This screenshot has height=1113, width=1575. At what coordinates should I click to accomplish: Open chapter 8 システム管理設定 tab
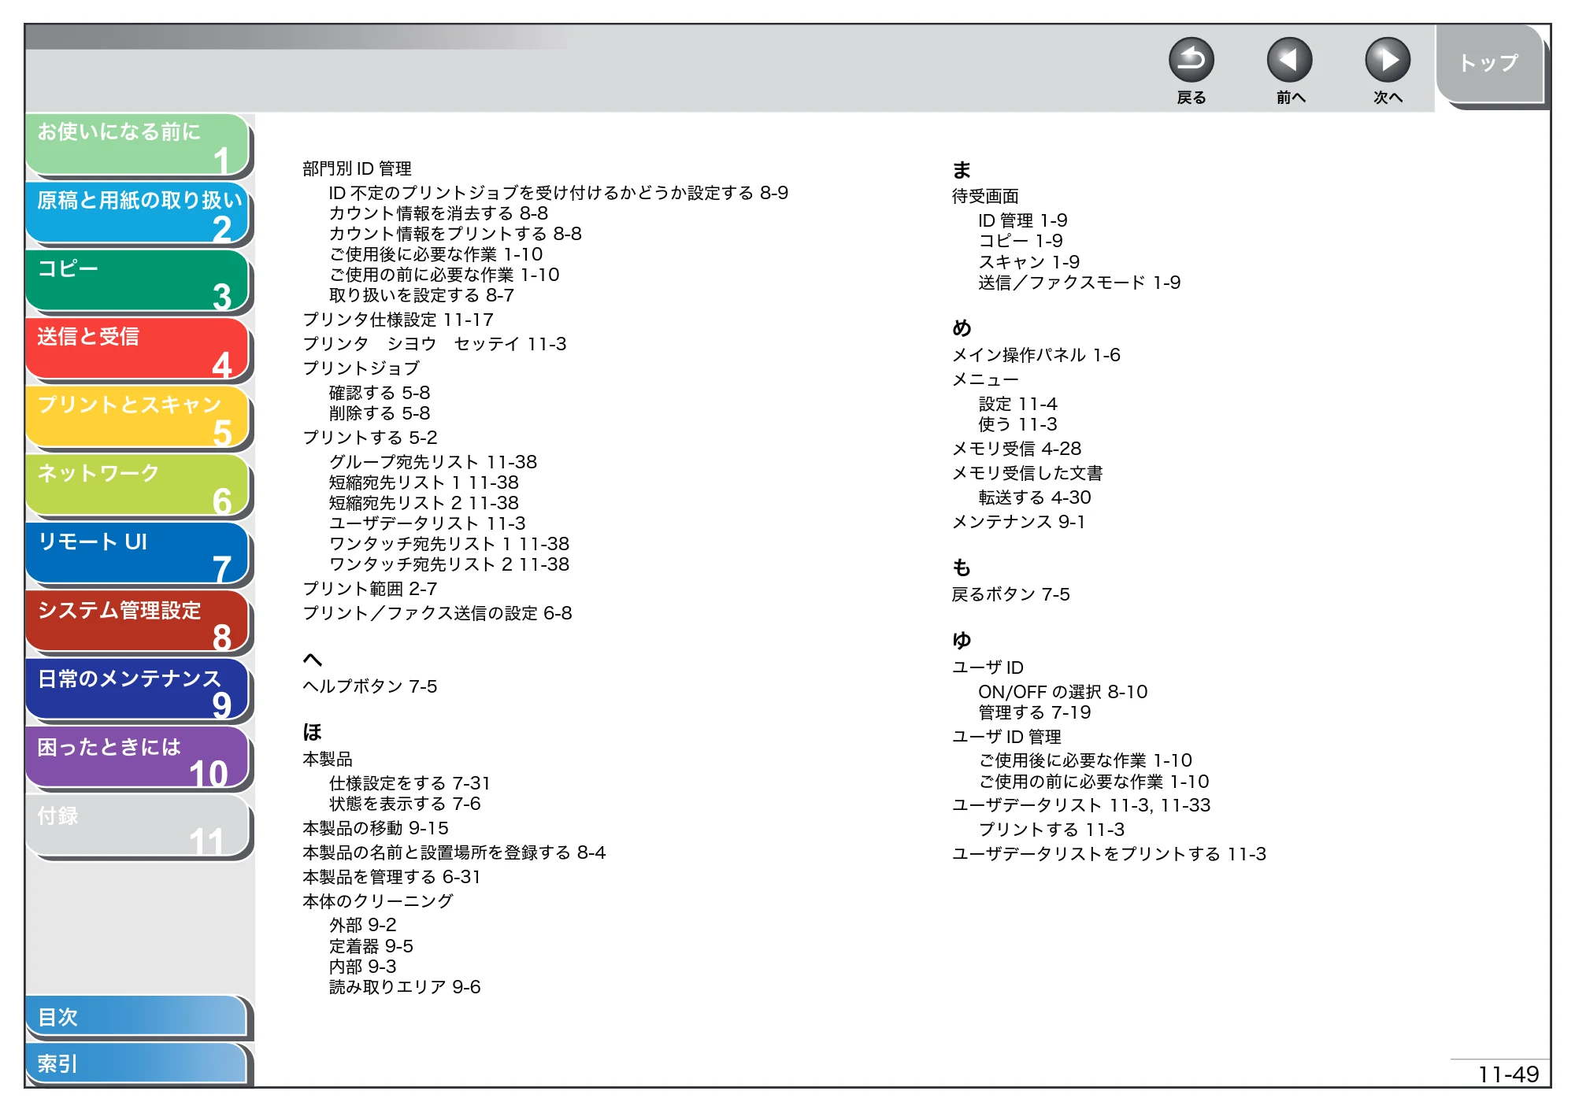138,623
